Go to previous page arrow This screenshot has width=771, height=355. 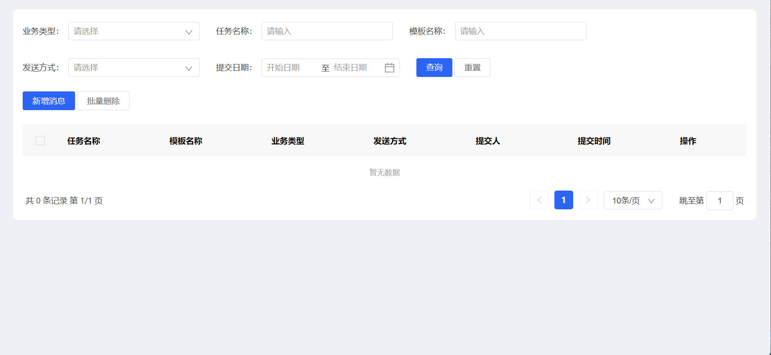click(539, 200)
